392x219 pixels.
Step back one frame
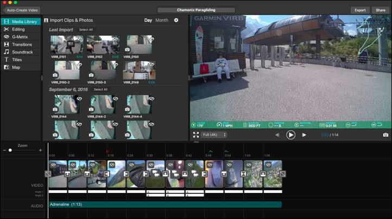[277, 135]
